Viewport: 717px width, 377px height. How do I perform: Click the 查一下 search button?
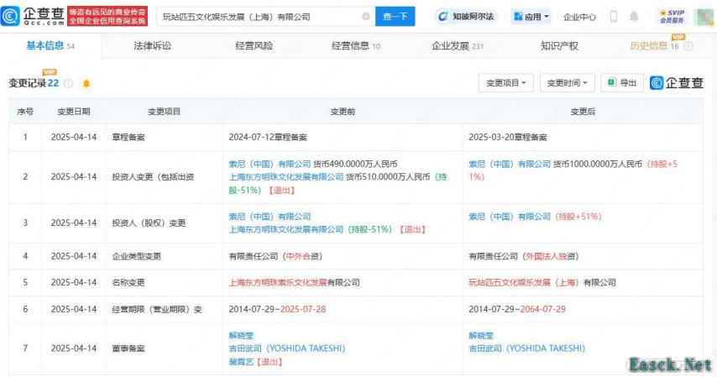tap(398, 17)
